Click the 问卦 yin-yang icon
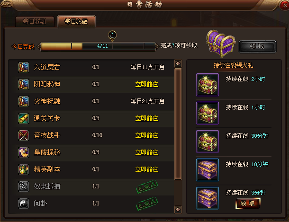Screen dimensions: 289x222 (24, 204)
